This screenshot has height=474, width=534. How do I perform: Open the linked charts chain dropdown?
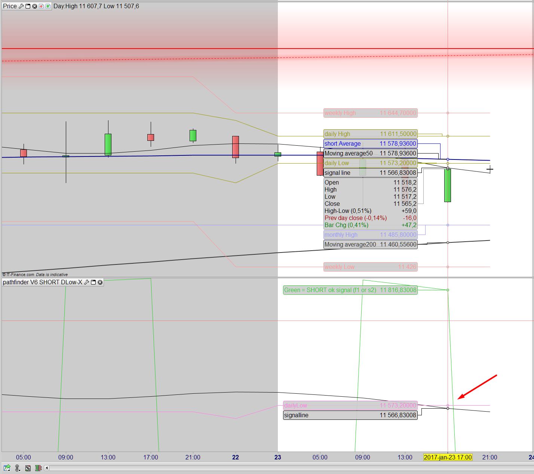tap(18, 468)
